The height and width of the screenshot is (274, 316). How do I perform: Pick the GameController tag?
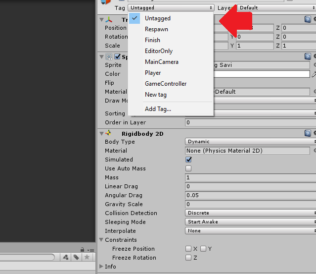click(171, 84)
